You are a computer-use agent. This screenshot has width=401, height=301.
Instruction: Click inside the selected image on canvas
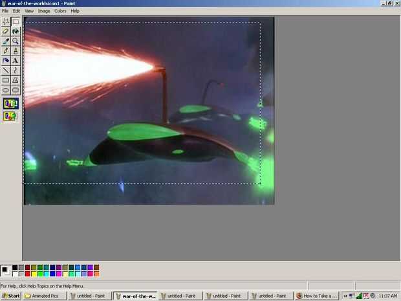tap(142, 103)
